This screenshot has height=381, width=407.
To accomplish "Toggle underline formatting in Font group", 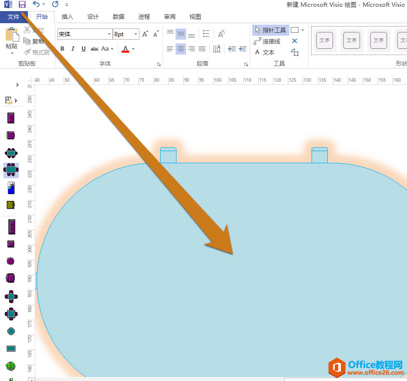I will [83, 49].
